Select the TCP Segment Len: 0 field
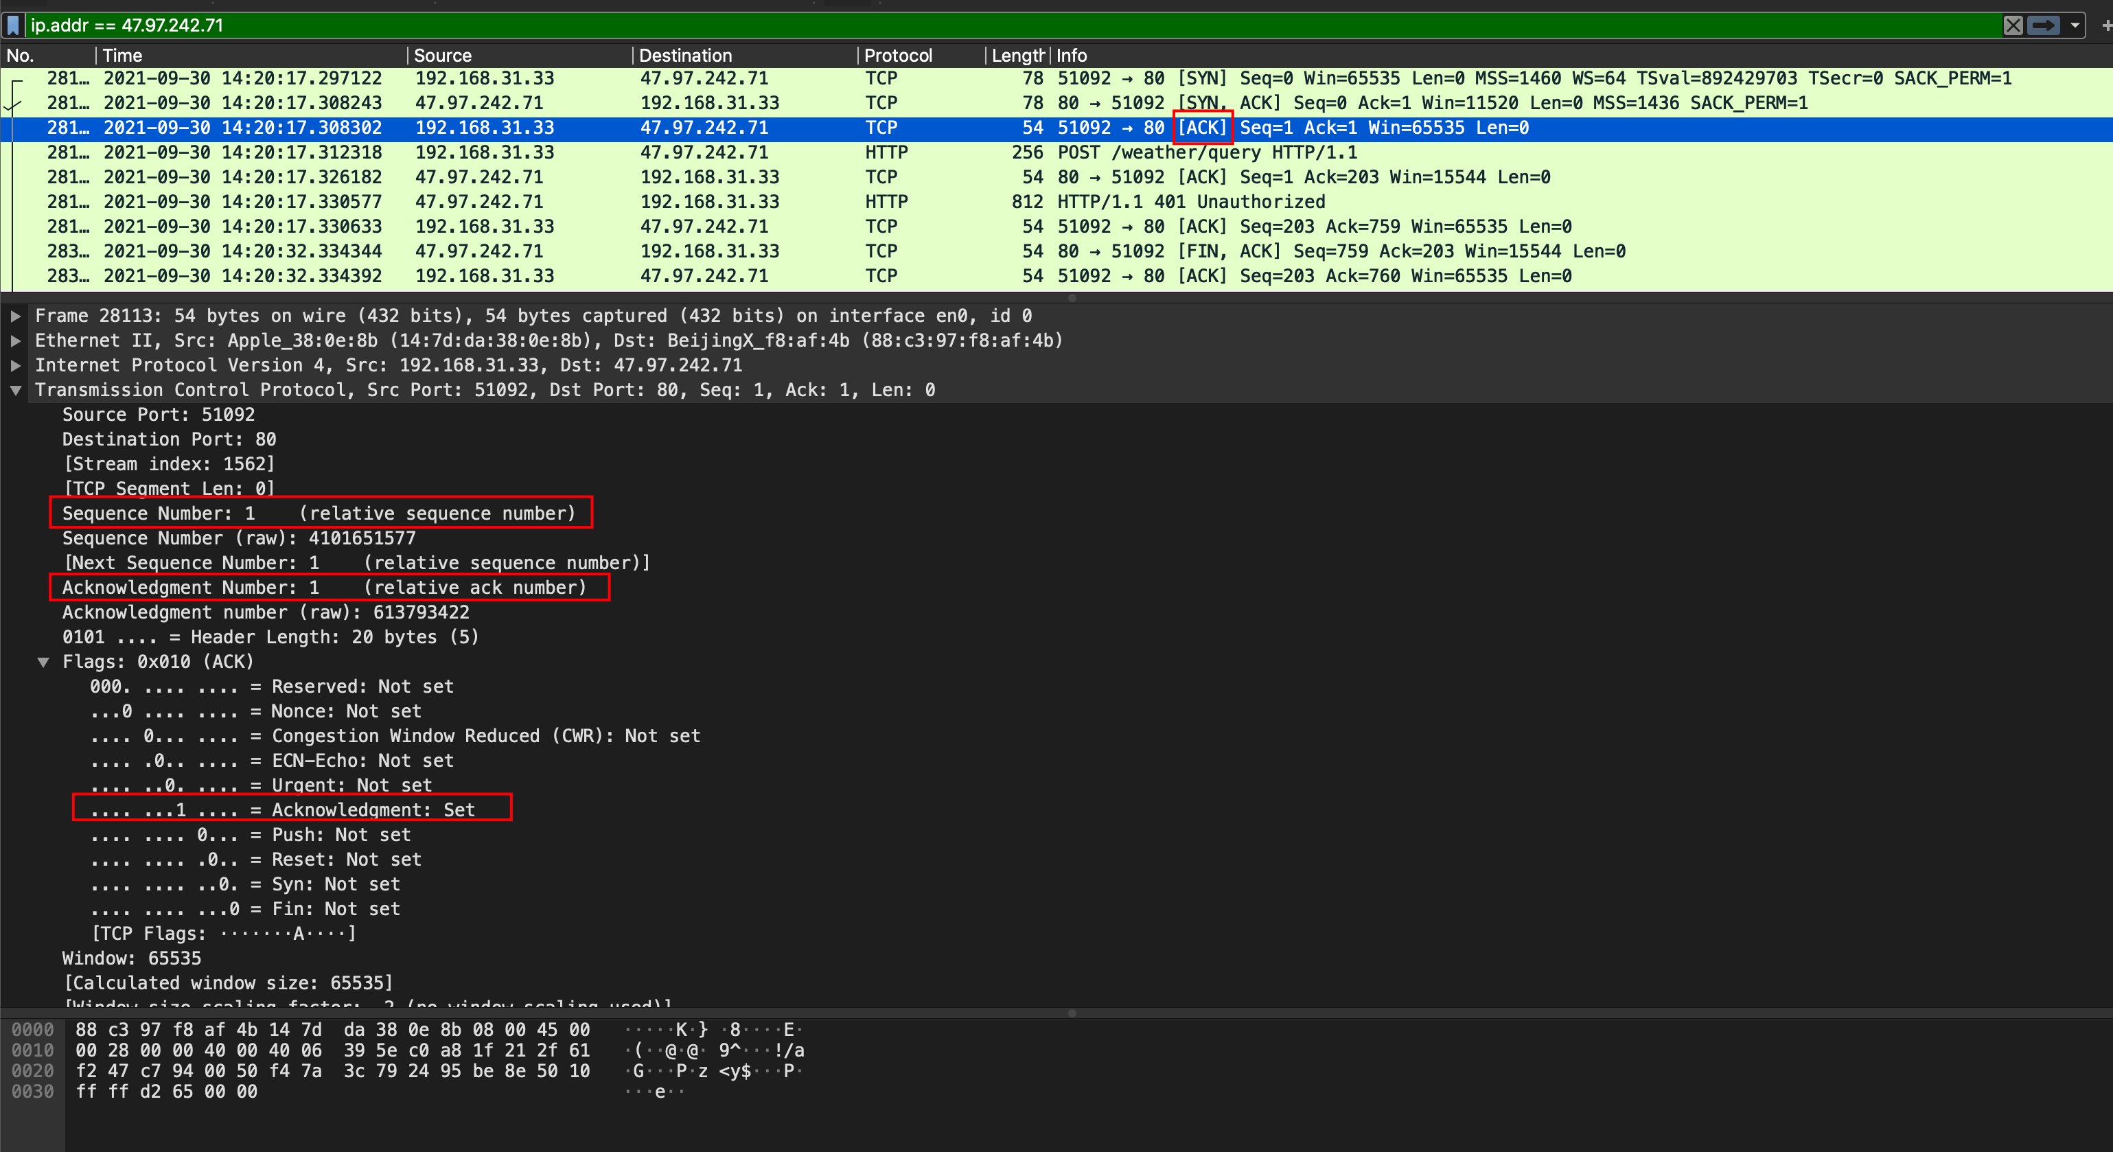This screenshot has height=1152, width=2113. tap(169, 489)
